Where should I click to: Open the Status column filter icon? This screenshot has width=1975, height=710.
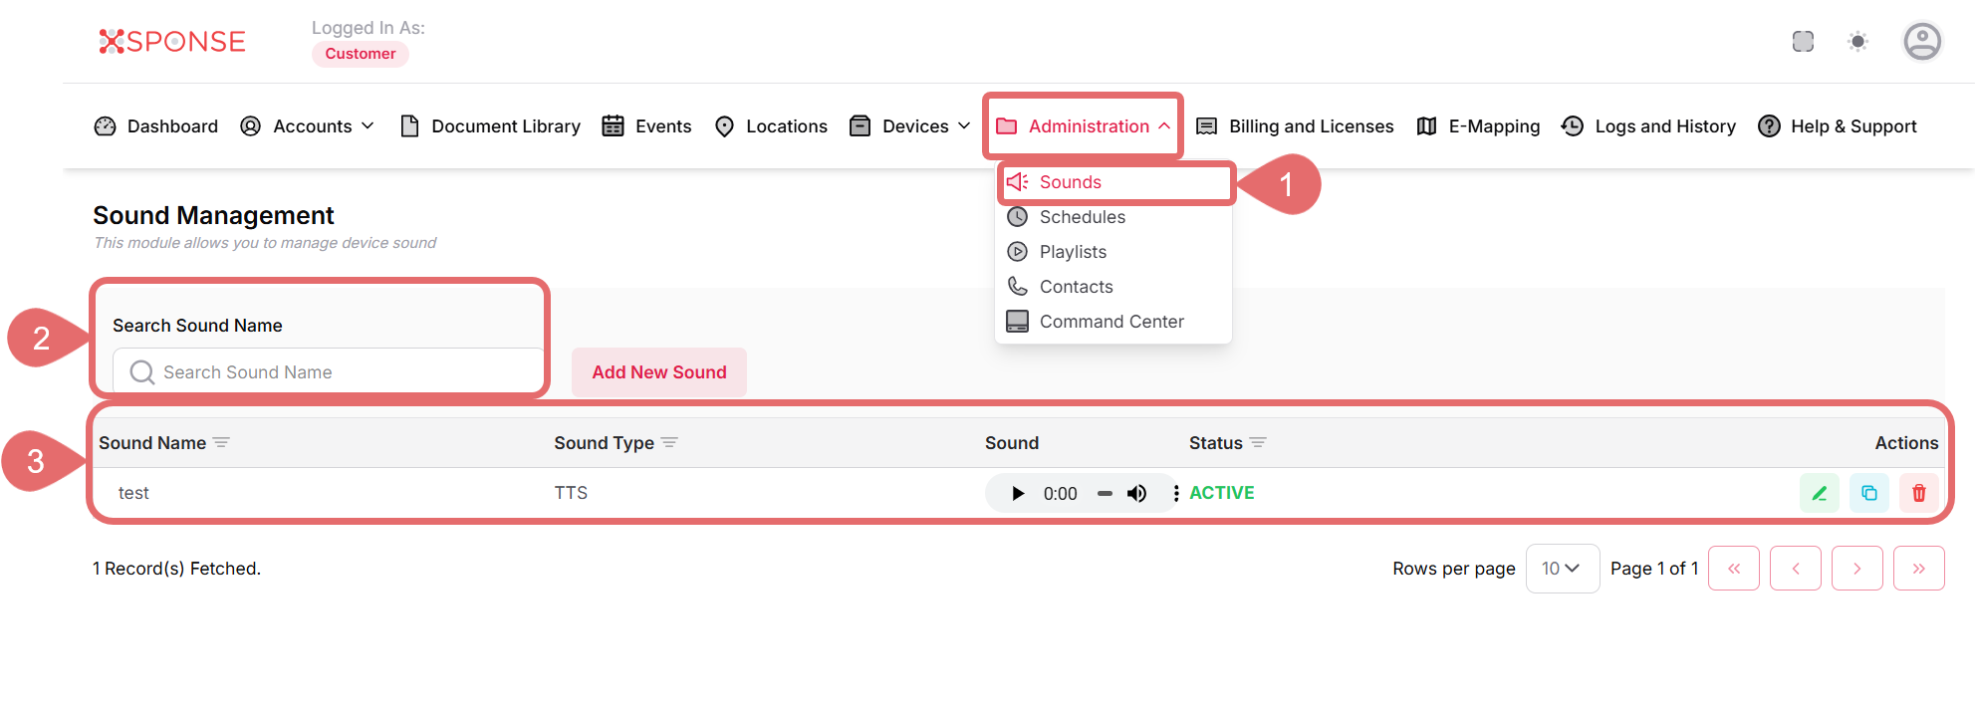pos(1258,443)
